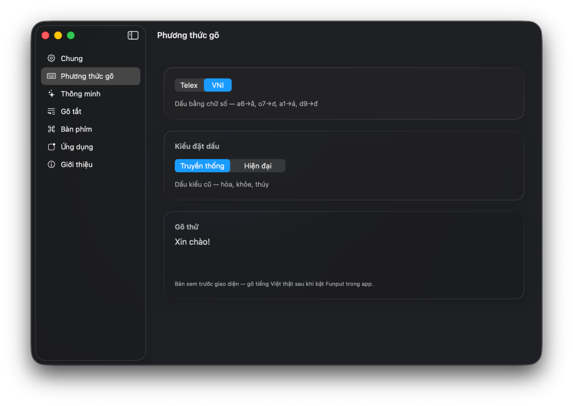573x406 pixels.
Task: Switch to the Bàn phím section
Action: [91, 129]
